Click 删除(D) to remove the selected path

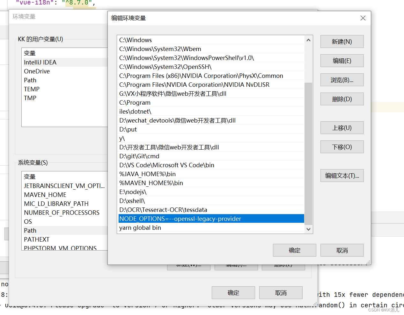coord(342,99)
